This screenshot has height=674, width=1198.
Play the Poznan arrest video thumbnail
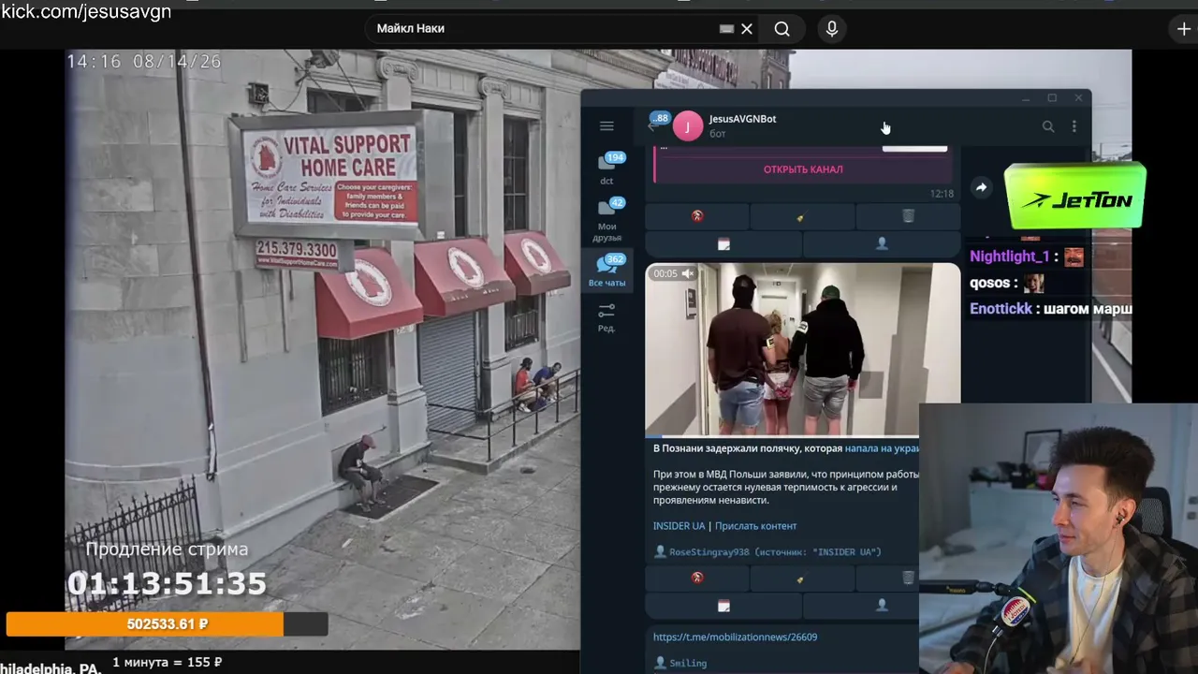click(803, 349)
